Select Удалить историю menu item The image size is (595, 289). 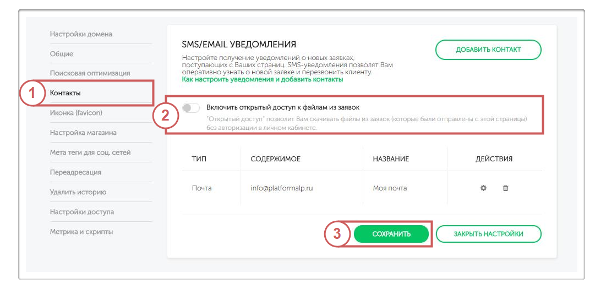(78, 192)
